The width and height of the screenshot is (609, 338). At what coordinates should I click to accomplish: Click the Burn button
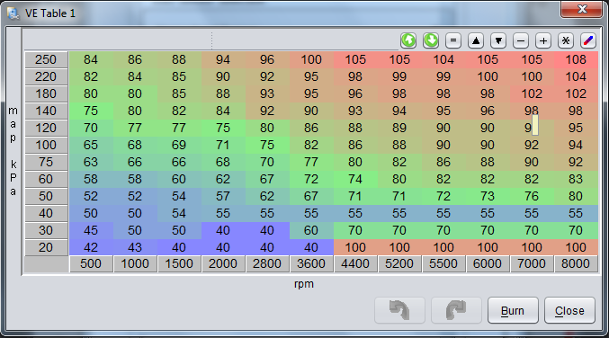[x=513, y=310]
